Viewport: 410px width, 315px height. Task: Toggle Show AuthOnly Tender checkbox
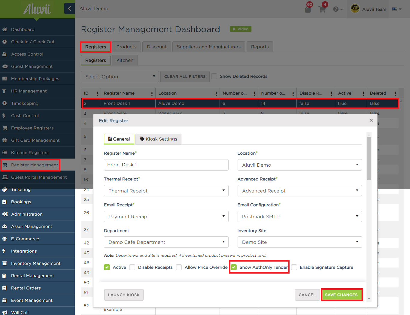[234, 267]
